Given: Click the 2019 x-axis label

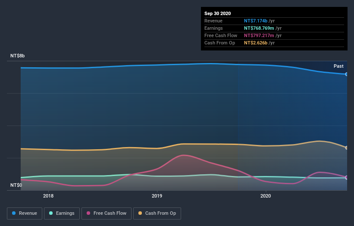Looking at the screenshot, I should (157, 196).
